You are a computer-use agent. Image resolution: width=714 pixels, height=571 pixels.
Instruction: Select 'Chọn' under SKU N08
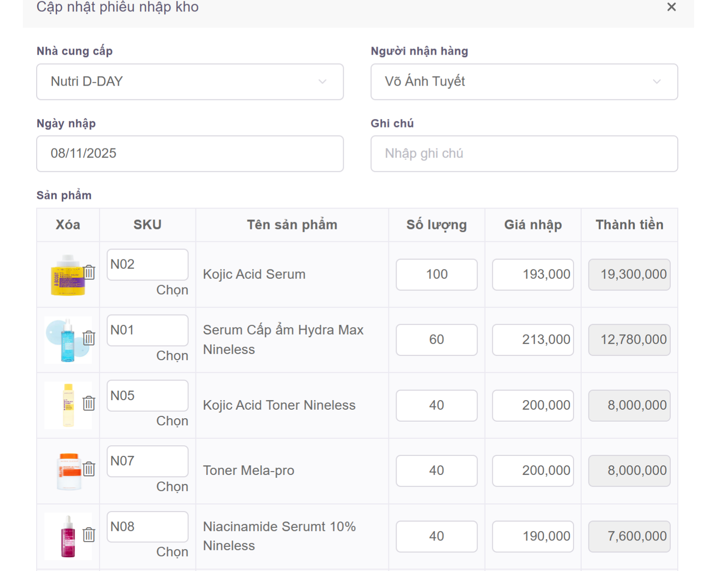[x=172, y=552]
